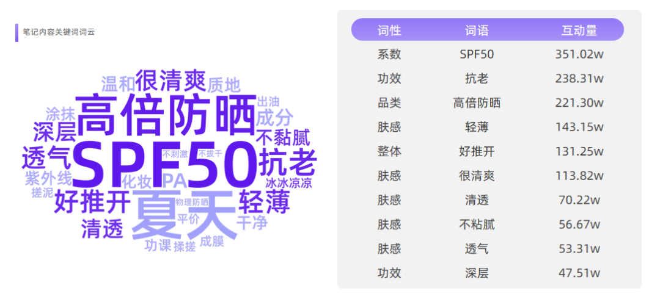Image resolution: width=660 pixels, height=302 pixels.
Task: Click the word 紫外线
Action: (x=48, y=179)
